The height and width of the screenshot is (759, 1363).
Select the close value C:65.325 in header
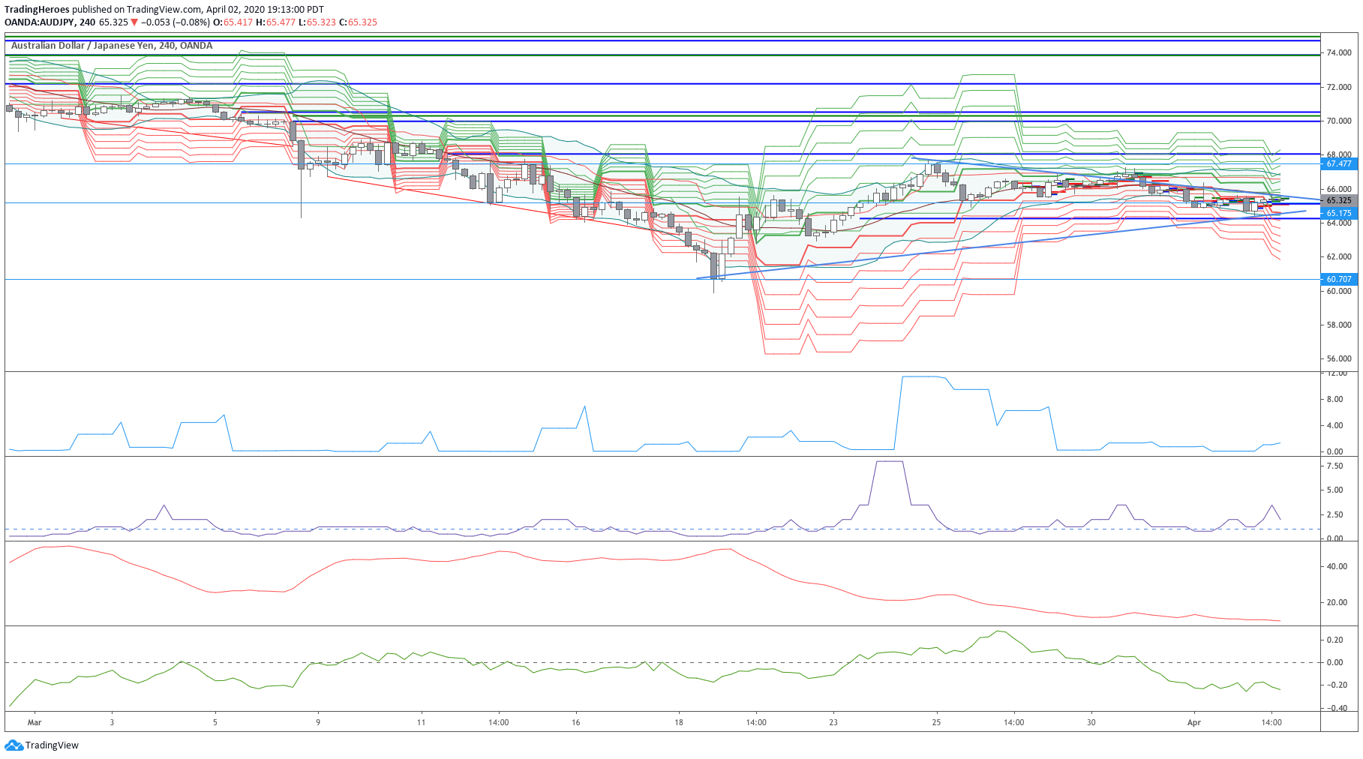(x=358, y=22)
